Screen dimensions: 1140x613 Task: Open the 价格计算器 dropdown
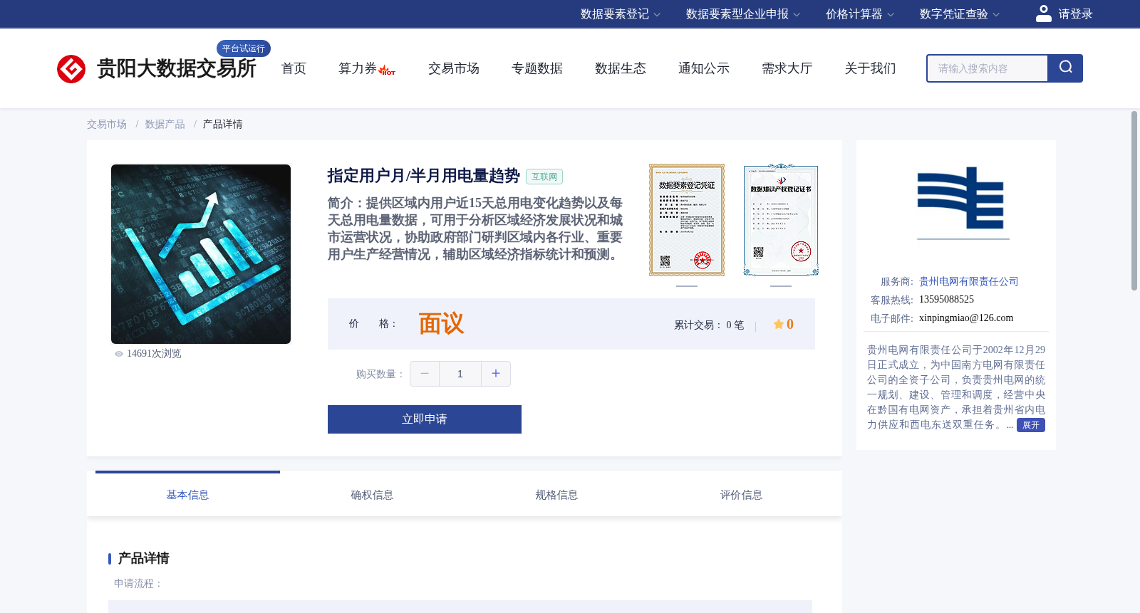(x=859, y=14)
